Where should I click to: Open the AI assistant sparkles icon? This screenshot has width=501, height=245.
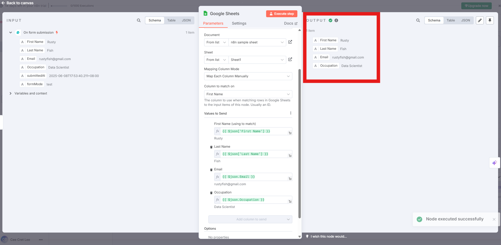[495, 162]
